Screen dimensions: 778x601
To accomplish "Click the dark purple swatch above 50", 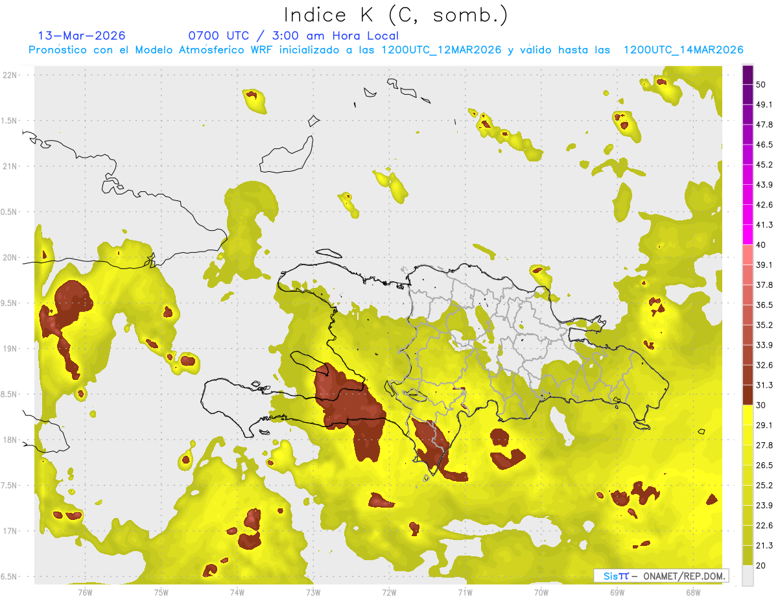I will (x=748, y=75).
